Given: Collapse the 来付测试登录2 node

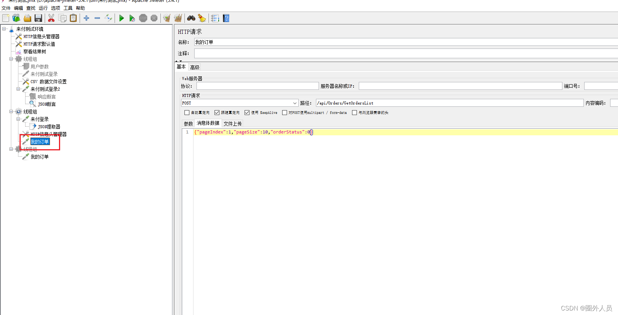Looking at the screenshot, I should click(18, 89).
